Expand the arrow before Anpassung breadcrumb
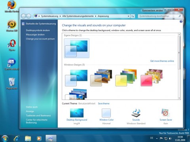Image resolution: width=190 pixels, height=142 pixels. click(95, 16)
